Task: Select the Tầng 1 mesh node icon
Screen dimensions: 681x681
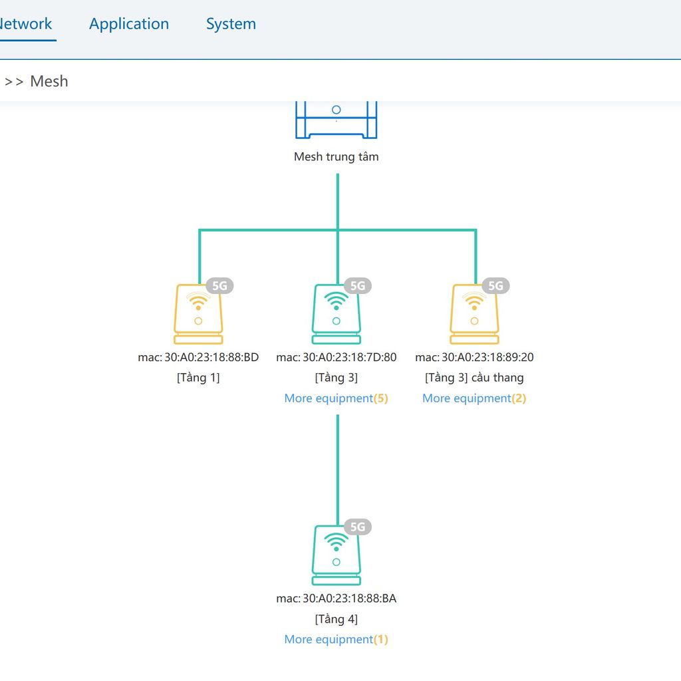Action: [198, 314]
